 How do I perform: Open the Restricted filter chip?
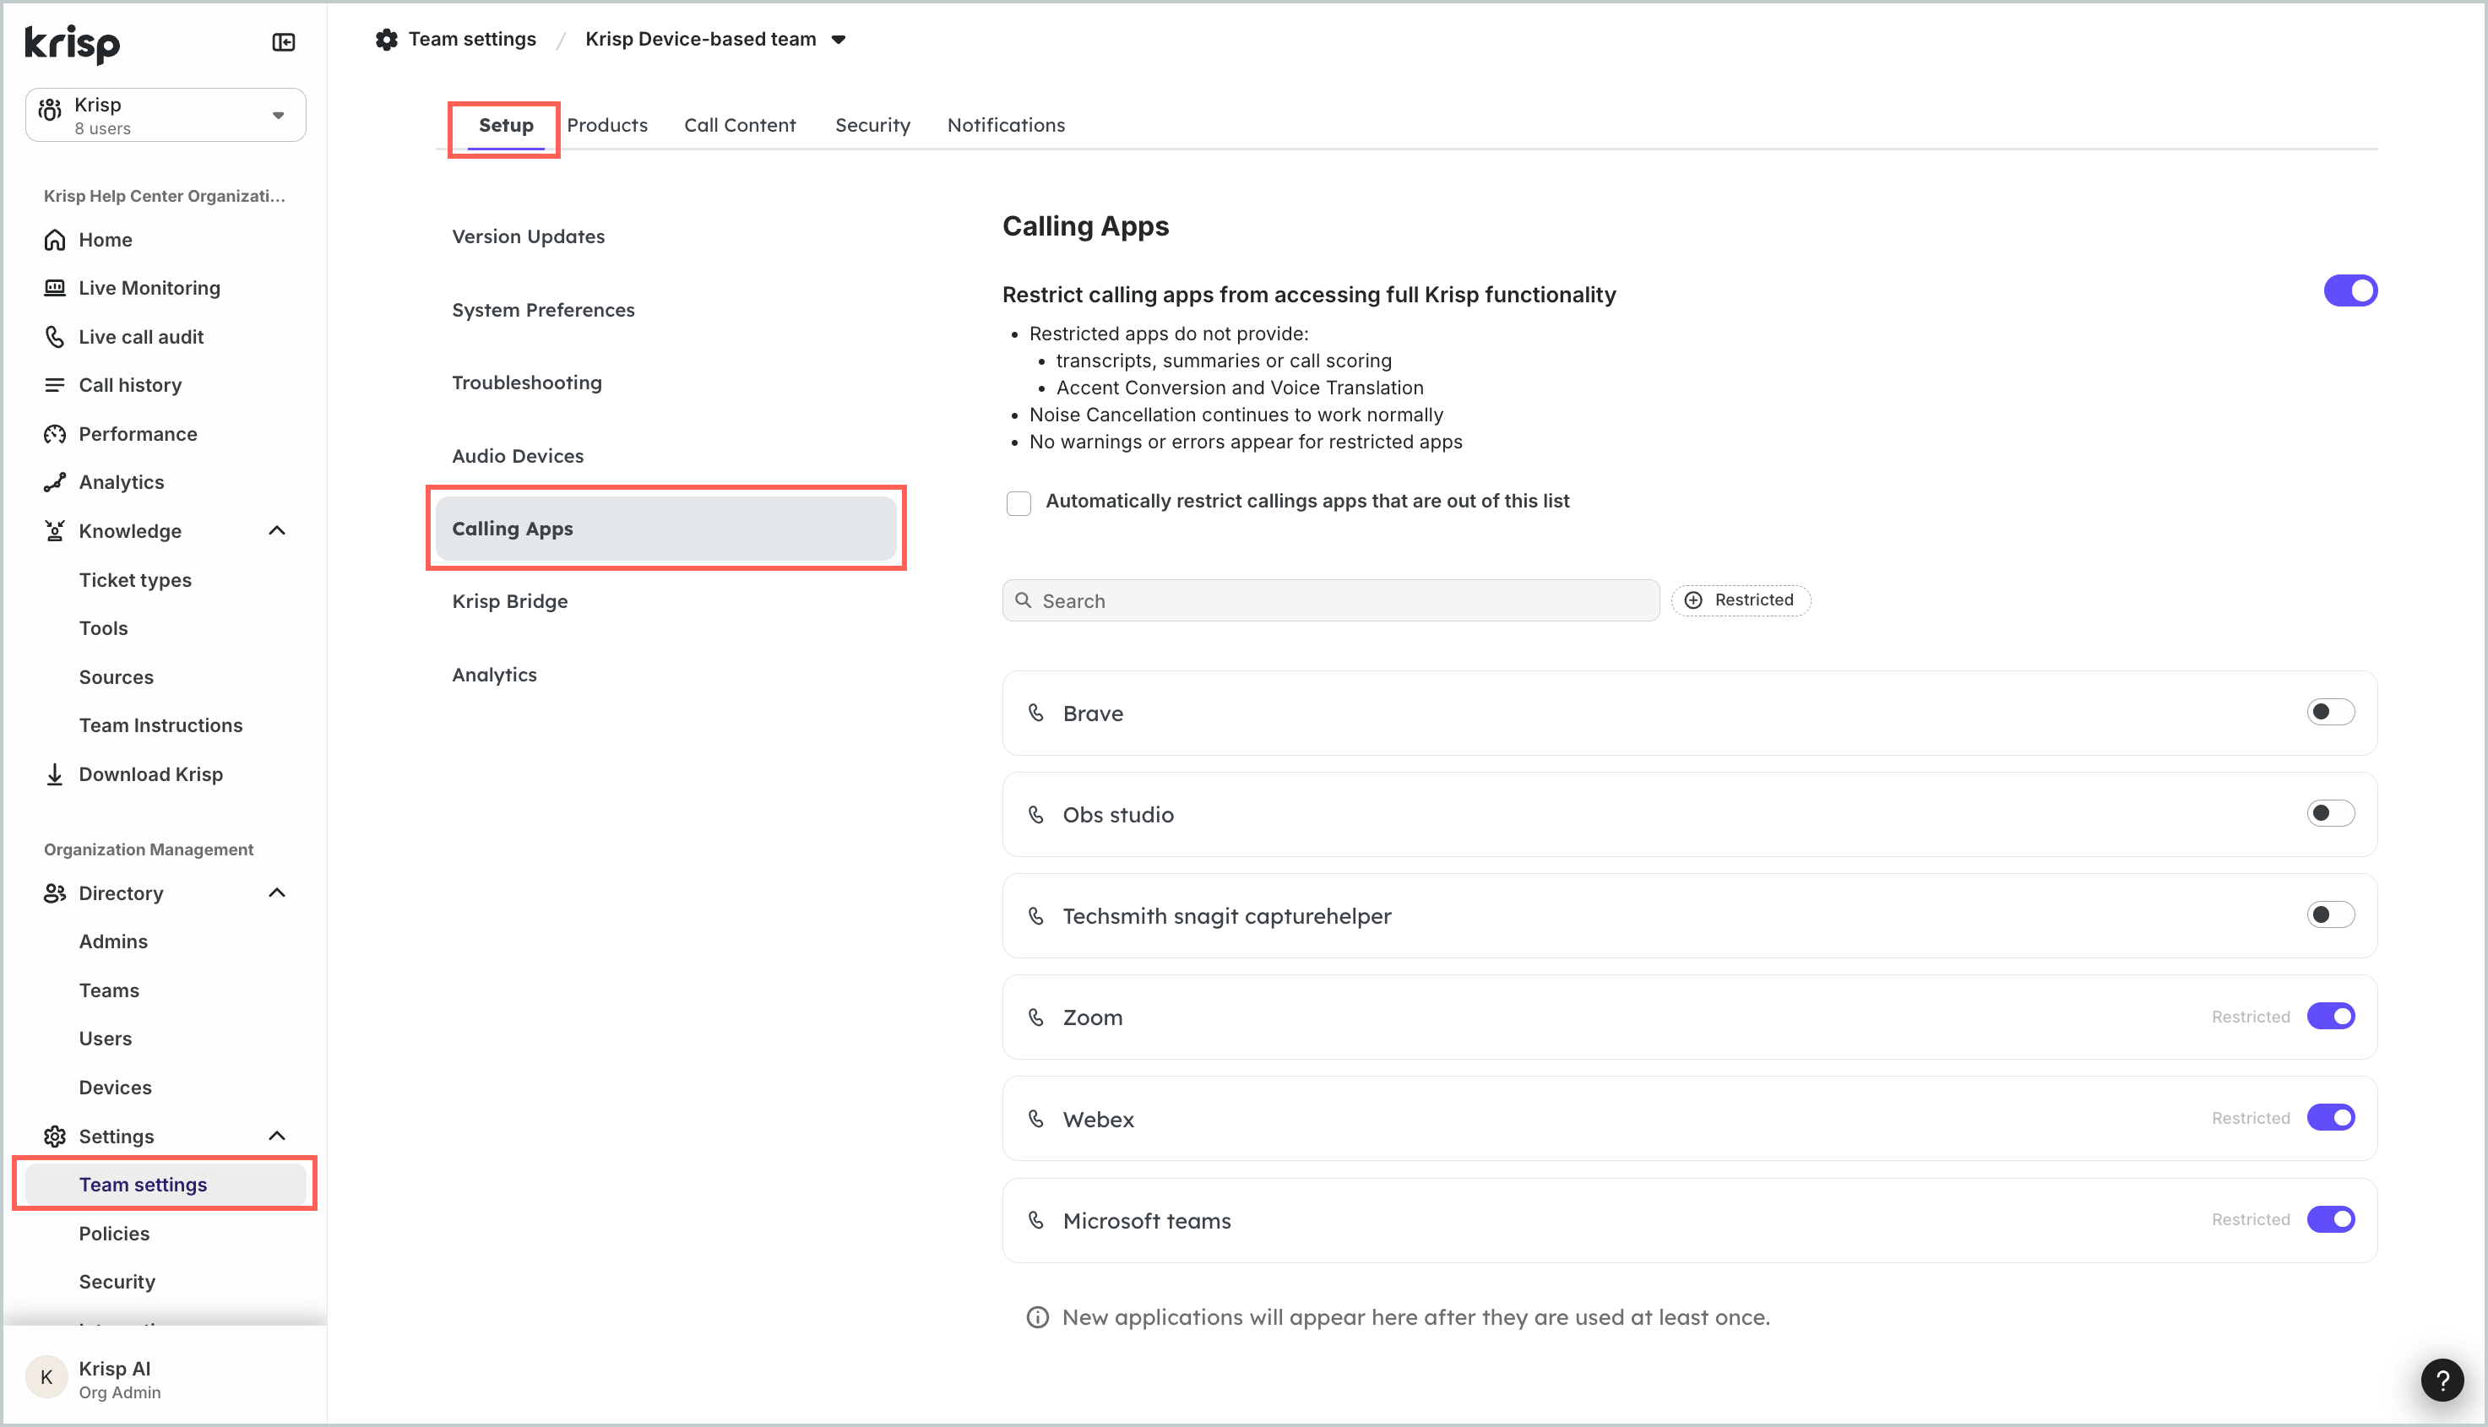tap(1740, 600)
